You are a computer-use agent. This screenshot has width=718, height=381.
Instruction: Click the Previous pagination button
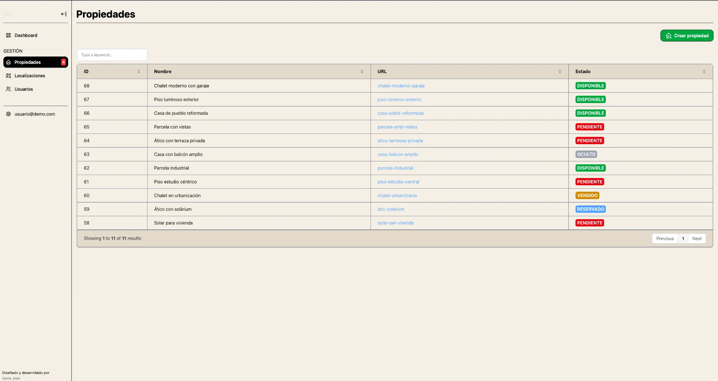click(665, 238)
